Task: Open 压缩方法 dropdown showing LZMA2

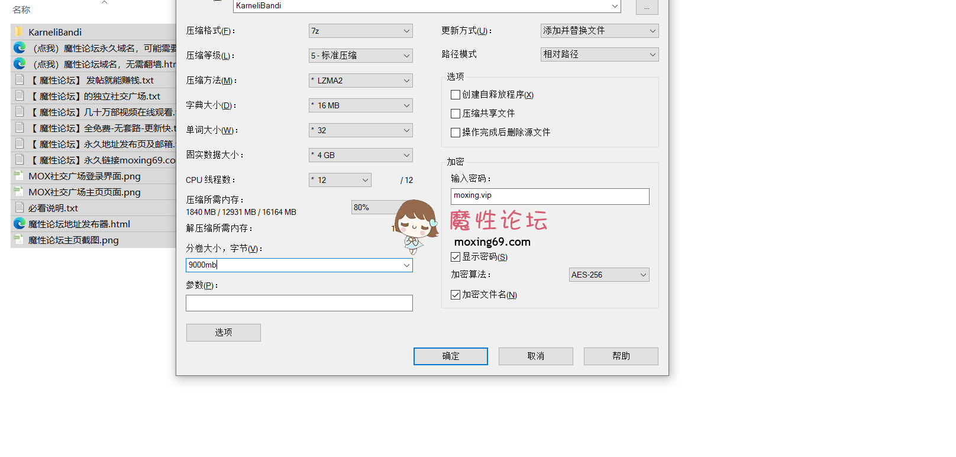Action: (x=360, y=81)
